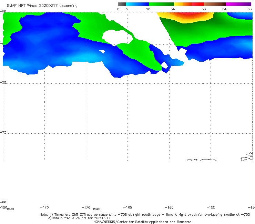Click the color bar tick label "50"
Screen dimensions: 255x224
[204, 9]
